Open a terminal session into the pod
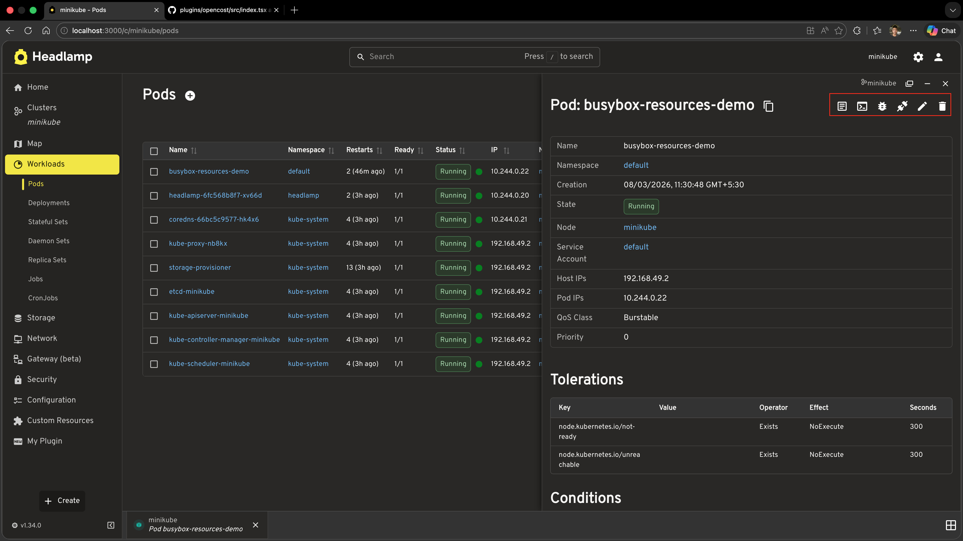The image size is (963, 541). (862, 106)
